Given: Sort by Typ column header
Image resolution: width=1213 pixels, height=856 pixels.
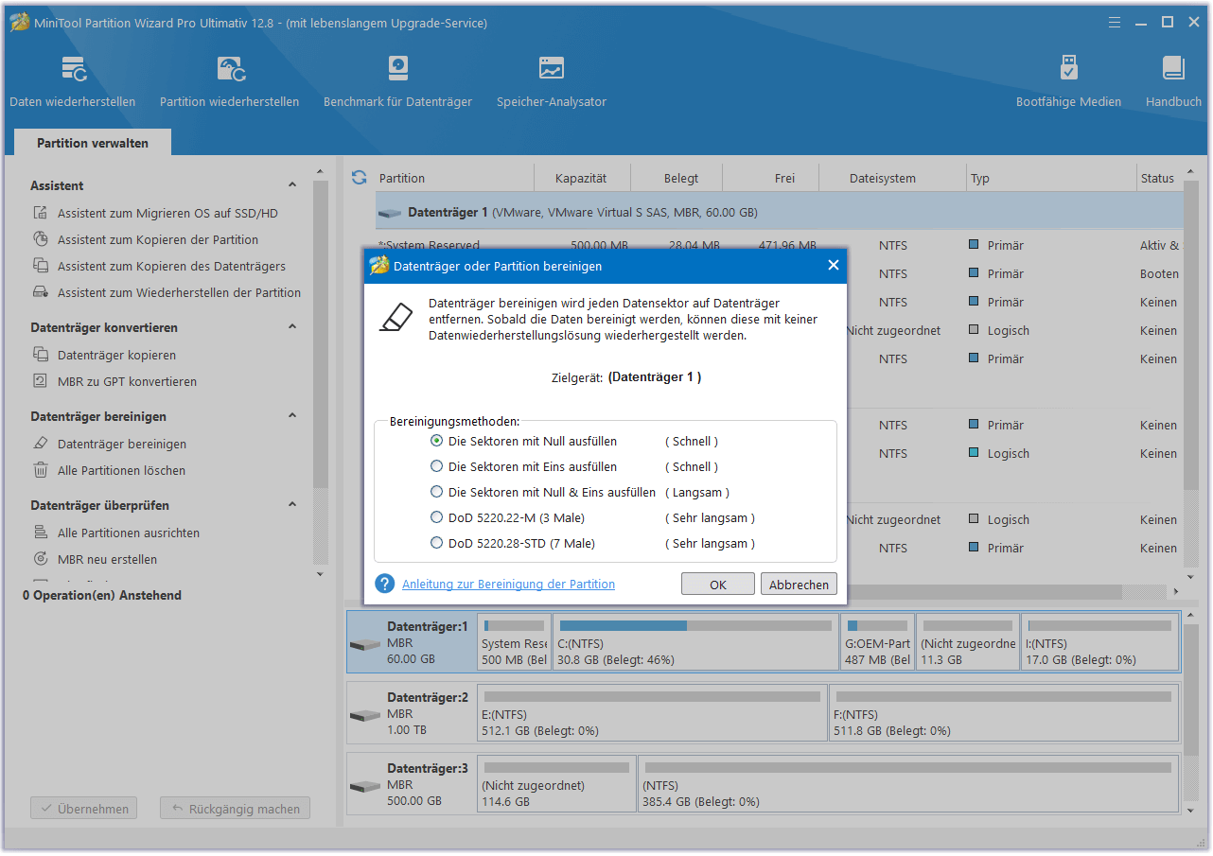Looking at the screenshot, I should (1051, 178).
